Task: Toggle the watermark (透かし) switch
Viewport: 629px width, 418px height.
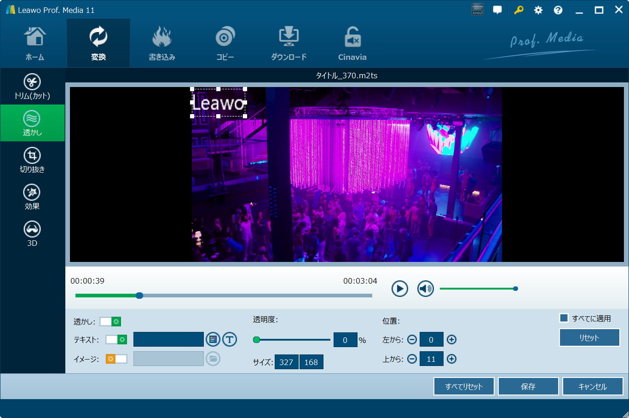Action: tap(110, 321)
